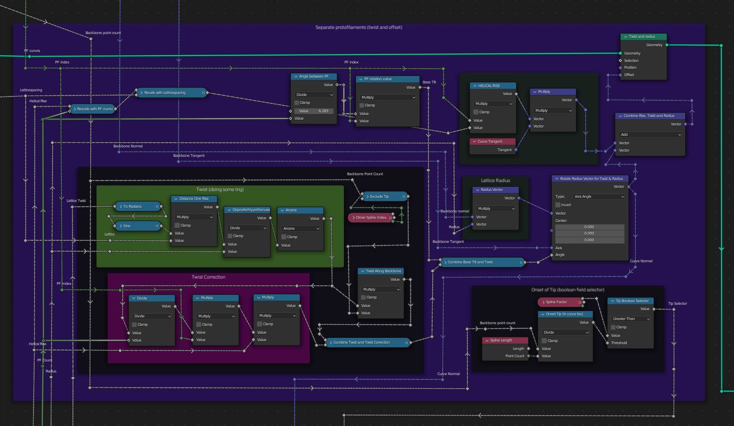Expand the collapsed Spline Factor node

tap(543, 302)
